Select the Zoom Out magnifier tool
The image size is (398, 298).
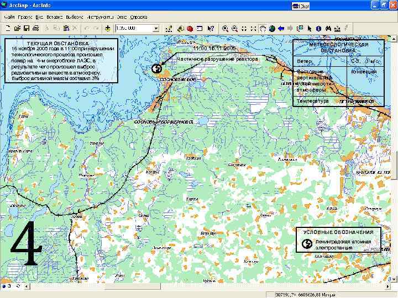[x=234, y=29]
